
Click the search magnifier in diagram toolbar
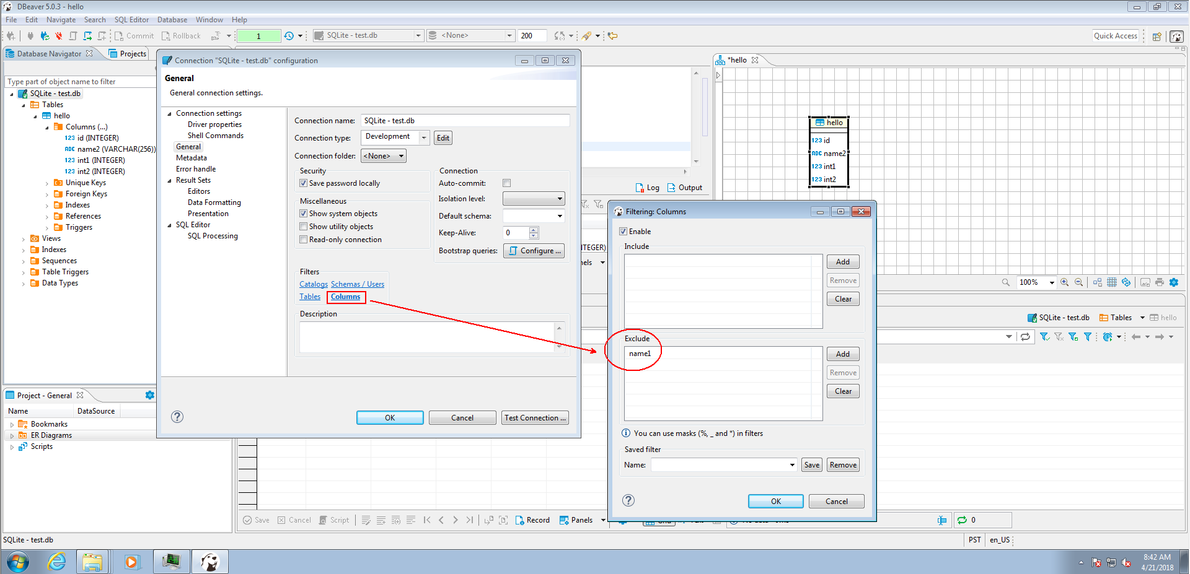tap(1005, 282)
